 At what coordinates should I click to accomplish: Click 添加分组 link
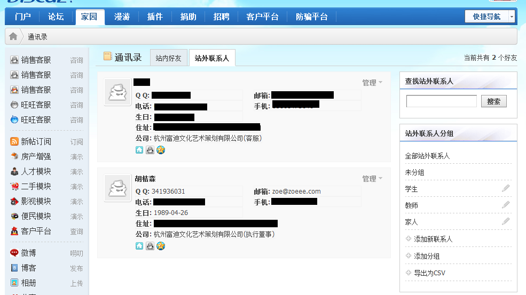tap(427, 256)
